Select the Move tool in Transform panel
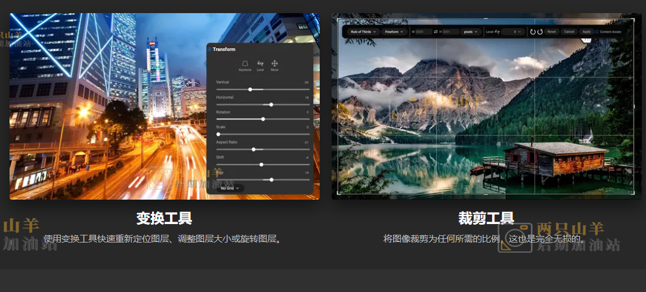The width and height of the screenshot is (646, 292). click(x=275, y=64)
